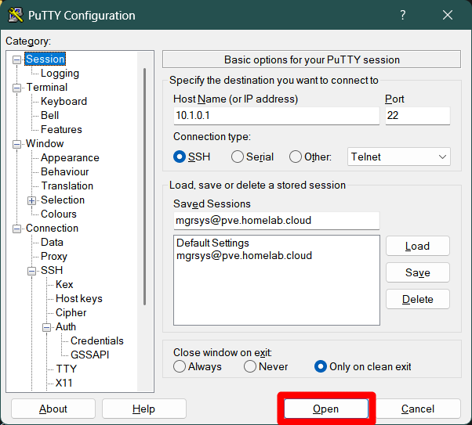The height and width of the screenshot is (425, 472).
Task: Collapse the Connection tree node
Action: click(17, 229)
